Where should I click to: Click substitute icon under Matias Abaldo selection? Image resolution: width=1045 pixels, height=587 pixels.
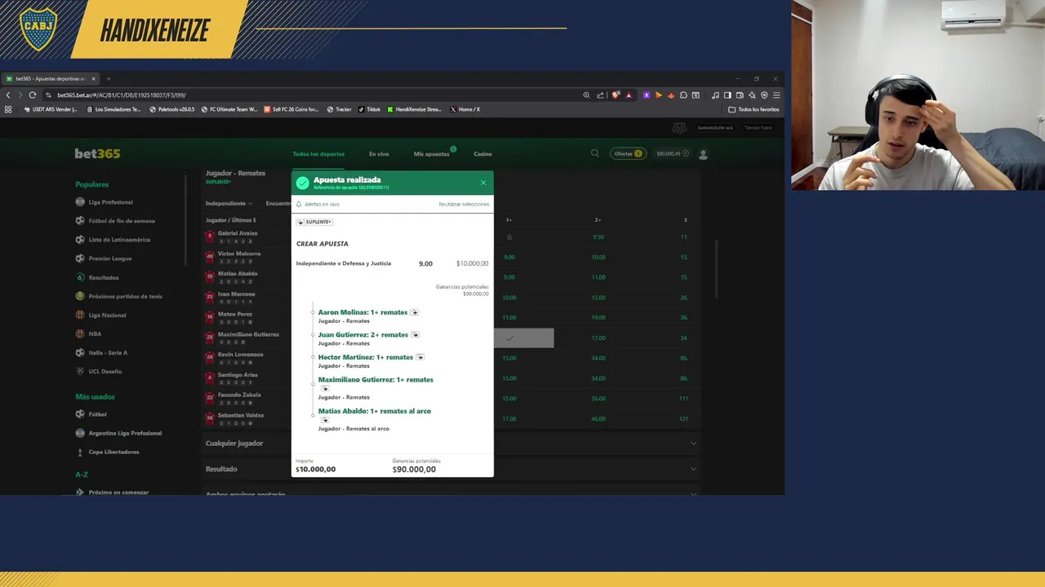(325, 420)
